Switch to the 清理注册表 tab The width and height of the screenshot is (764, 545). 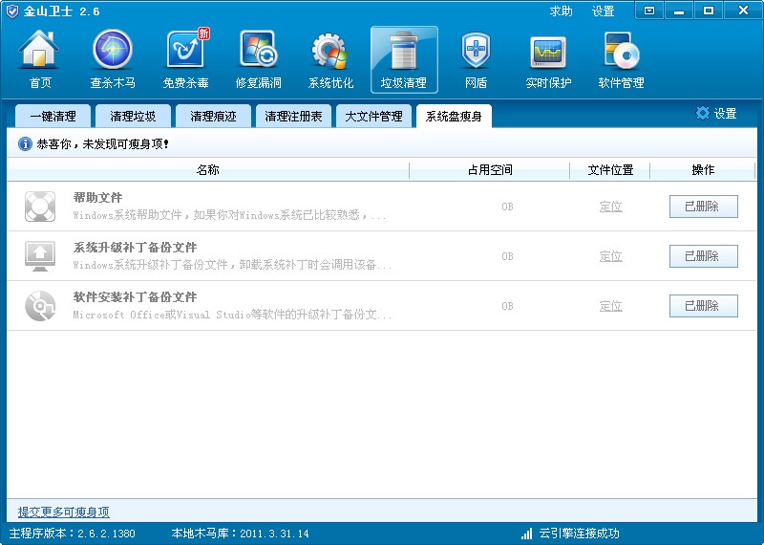click(x=293, y=116)
